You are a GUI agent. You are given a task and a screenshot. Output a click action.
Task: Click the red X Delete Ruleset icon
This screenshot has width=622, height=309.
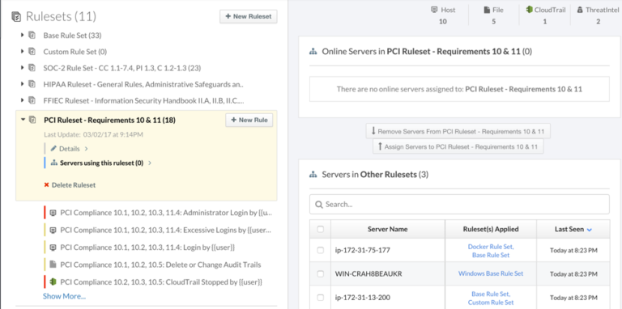pos(46,185)
